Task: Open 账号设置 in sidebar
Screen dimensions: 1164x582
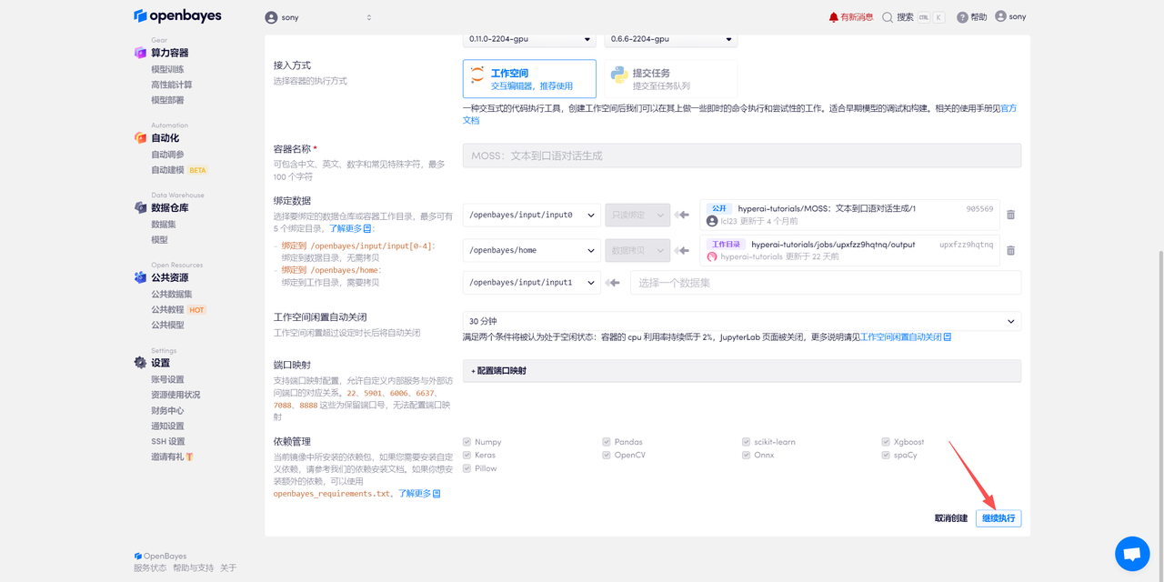Action: (x=167, y=379)
